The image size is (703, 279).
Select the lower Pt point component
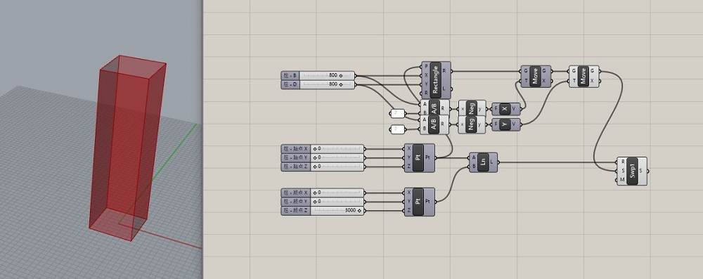click(419, 202)
